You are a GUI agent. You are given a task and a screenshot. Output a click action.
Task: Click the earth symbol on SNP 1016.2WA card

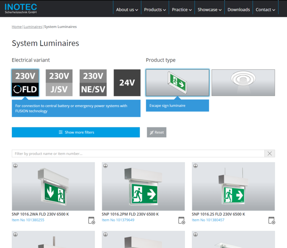coord(15,166)
